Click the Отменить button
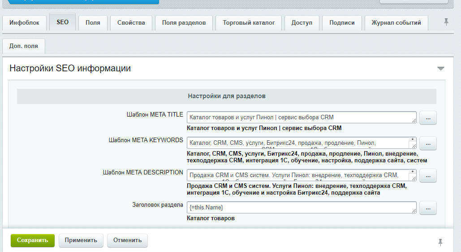 point(127,240)
